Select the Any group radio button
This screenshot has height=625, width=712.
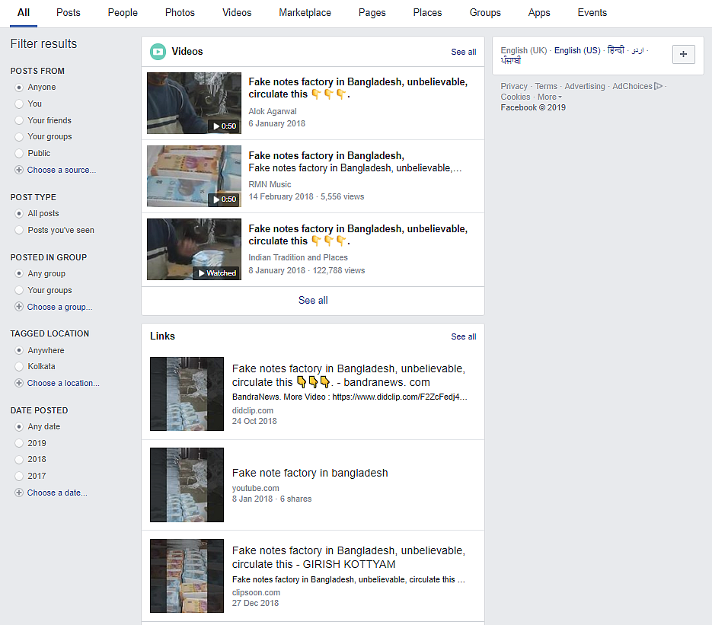19,274
